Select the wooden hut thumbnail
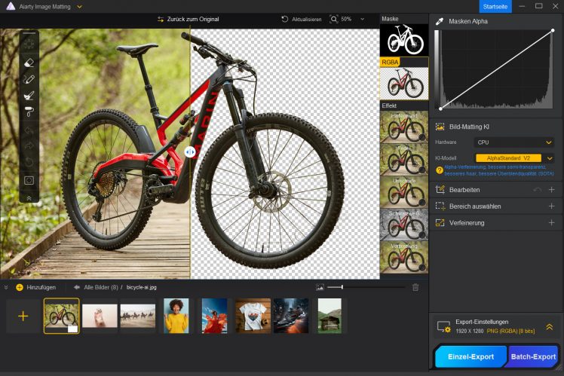564x376 pixels. 330,316
